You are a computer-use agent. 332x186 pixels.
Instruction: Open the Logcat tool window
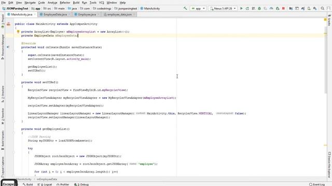click(x=45, y=184)
